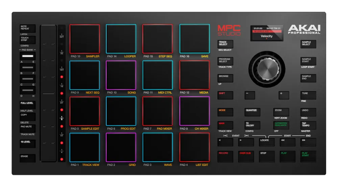
Task: Click the rewind << button
Action: click(x=288, y=142)
